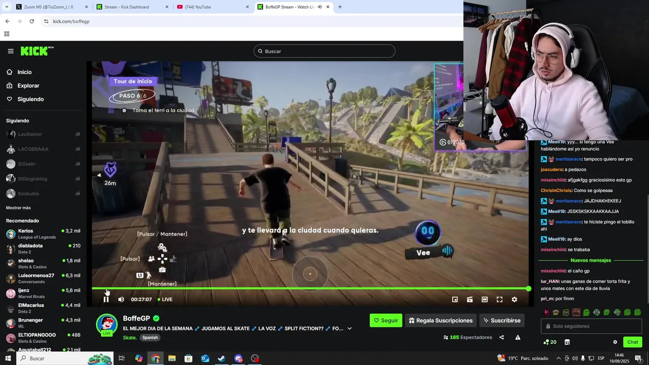Open mini player picture-in-picture icon

click(x=455, y=300)
